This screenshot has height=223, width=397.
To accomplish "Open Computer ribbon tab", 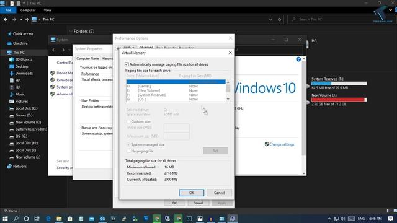I will click(28, 10).
